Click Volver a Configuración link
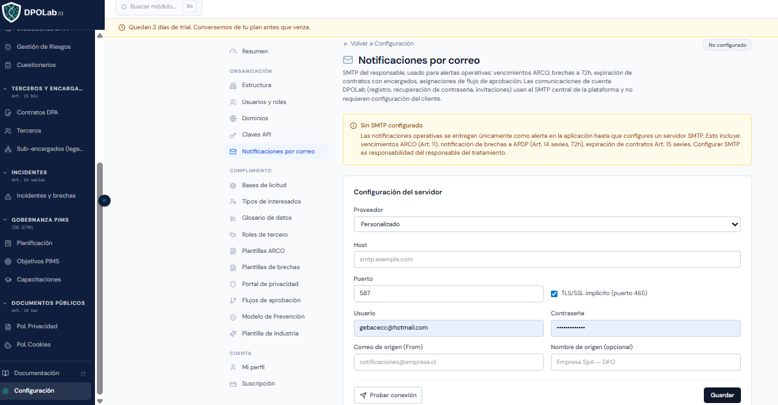This screenshot has height=405, width=778. [378, 44]
